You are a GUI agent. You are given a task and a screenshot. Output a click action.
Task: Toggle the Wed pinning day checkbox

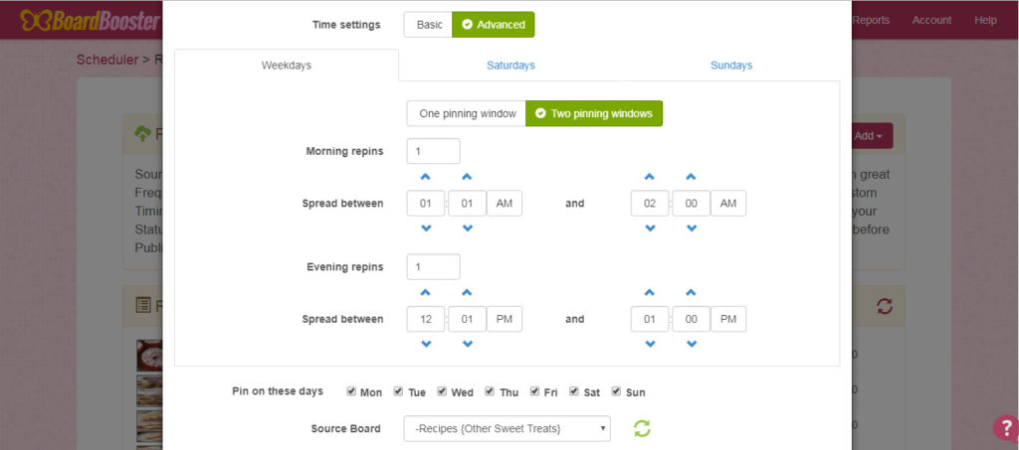point(442,391)
